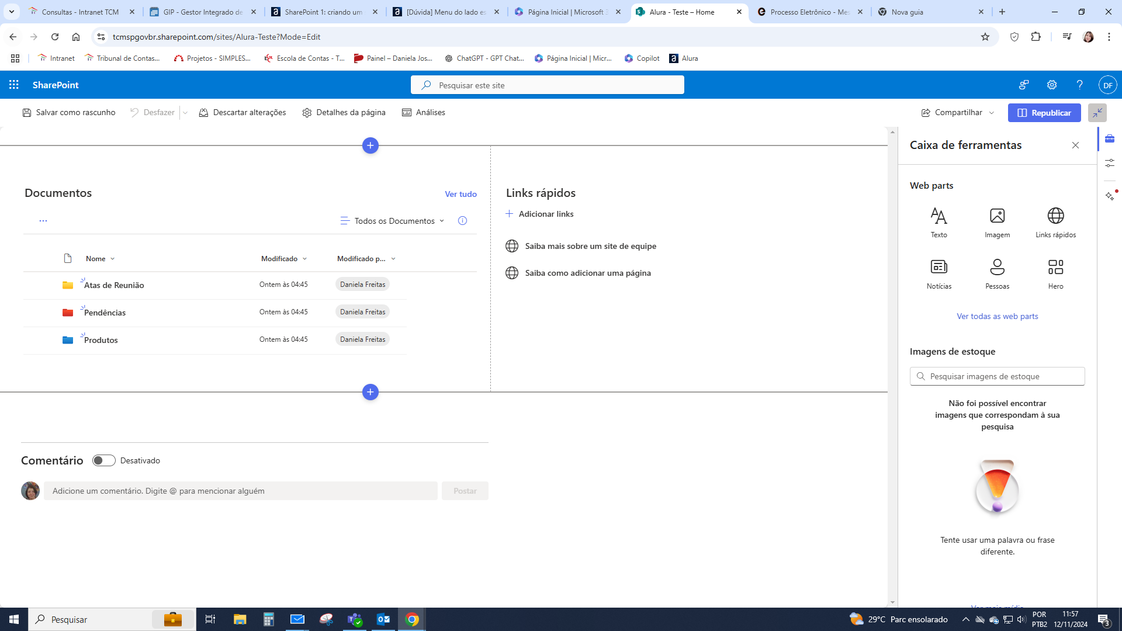Reload the page with the refresh button

(x=55, y=37)
